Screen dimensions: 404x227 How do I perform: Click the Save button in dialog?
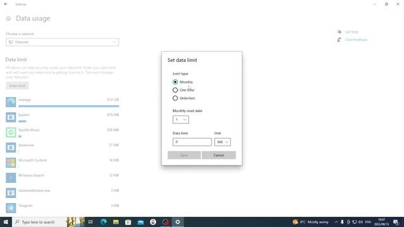[184, 155]
